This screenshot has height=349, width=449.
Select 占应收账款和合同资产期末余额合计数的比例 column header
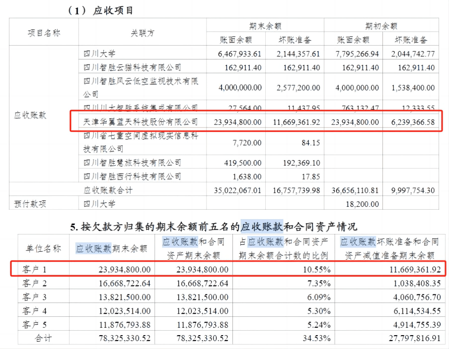pyautogui.click(x=284, y=248)
